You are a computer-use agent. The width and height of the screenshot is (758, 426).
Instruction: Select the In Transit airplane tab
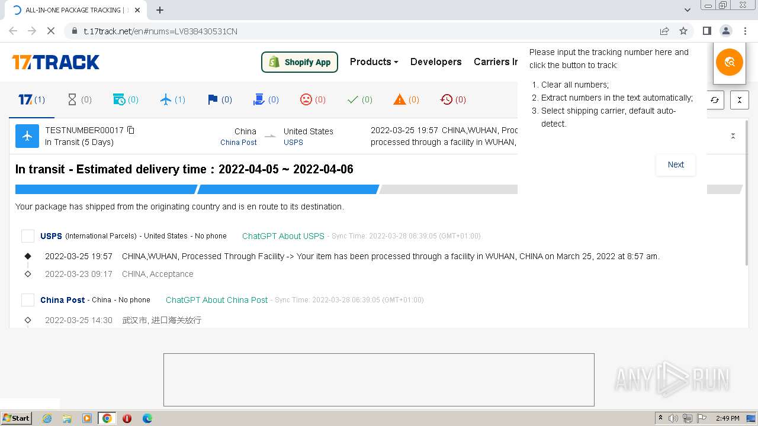173,99
